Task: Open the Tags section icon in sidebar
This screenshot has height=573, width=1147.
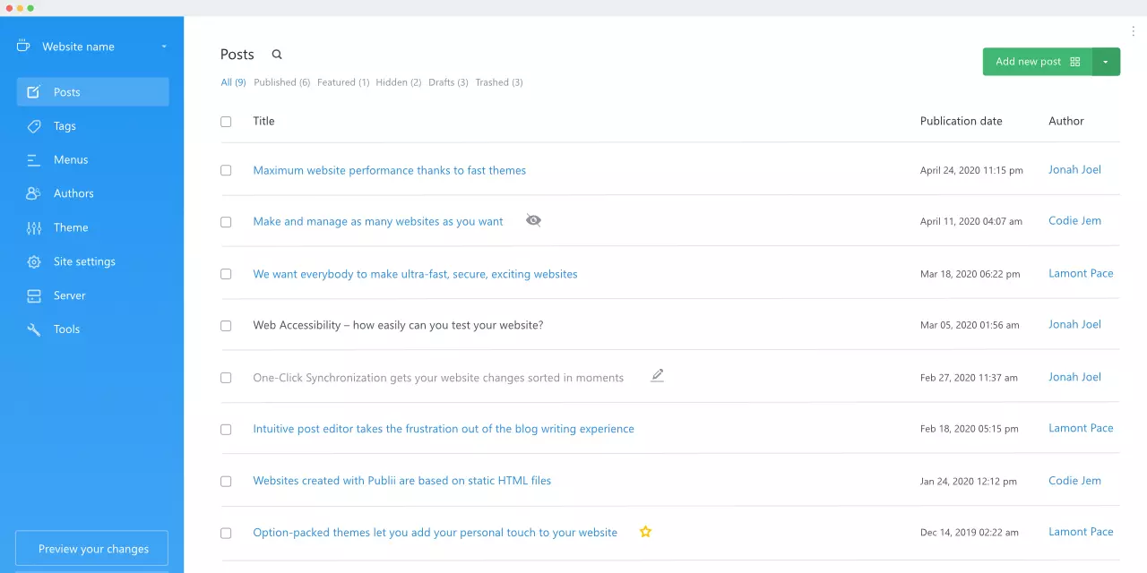Action: click(x=34, y=126)
